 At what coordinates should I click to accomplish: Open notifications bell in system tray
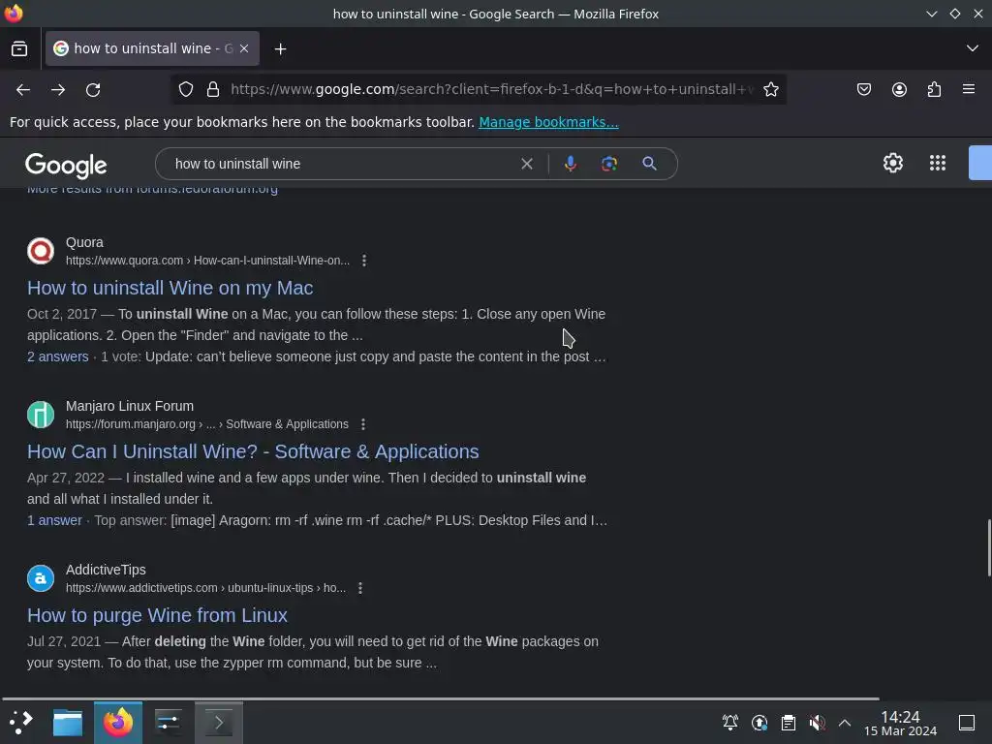pos(730,722)
